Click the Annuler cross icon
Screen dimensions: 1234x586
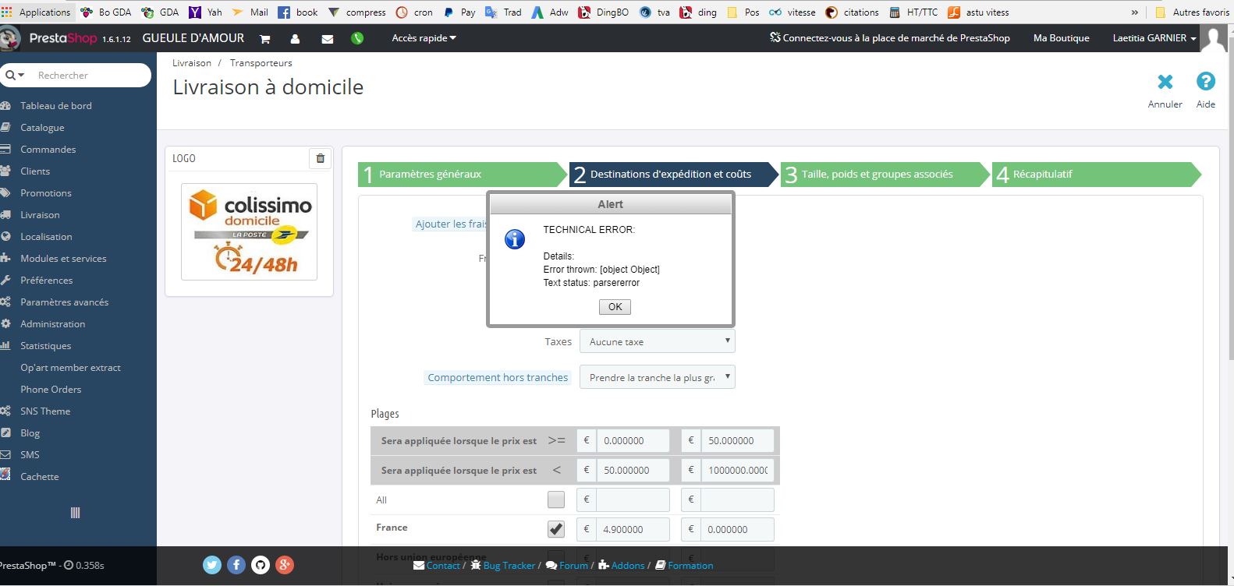1165,82
